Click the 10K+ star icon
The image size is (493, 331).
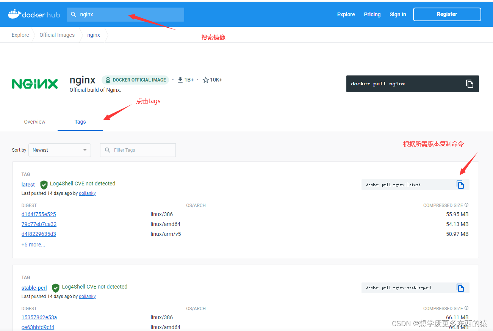(x=206, y=80)
